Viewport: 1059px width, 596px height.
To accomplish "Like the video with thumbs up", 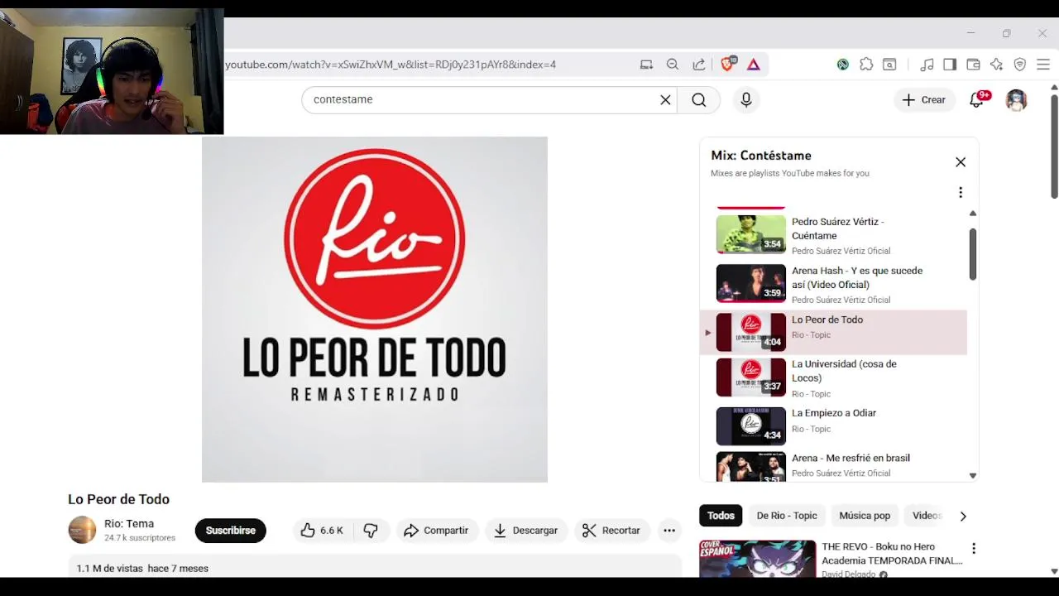I will pos(322,531).
